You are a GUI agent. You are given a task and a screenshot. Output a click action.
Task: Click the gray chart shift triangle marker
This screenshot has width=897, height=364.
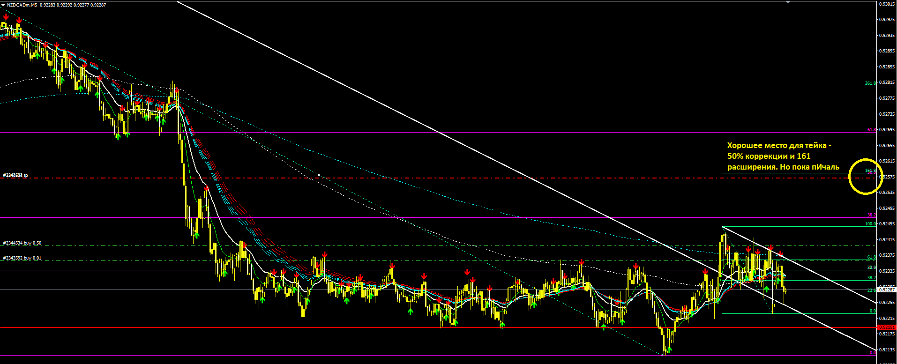(x=788, y=2)
